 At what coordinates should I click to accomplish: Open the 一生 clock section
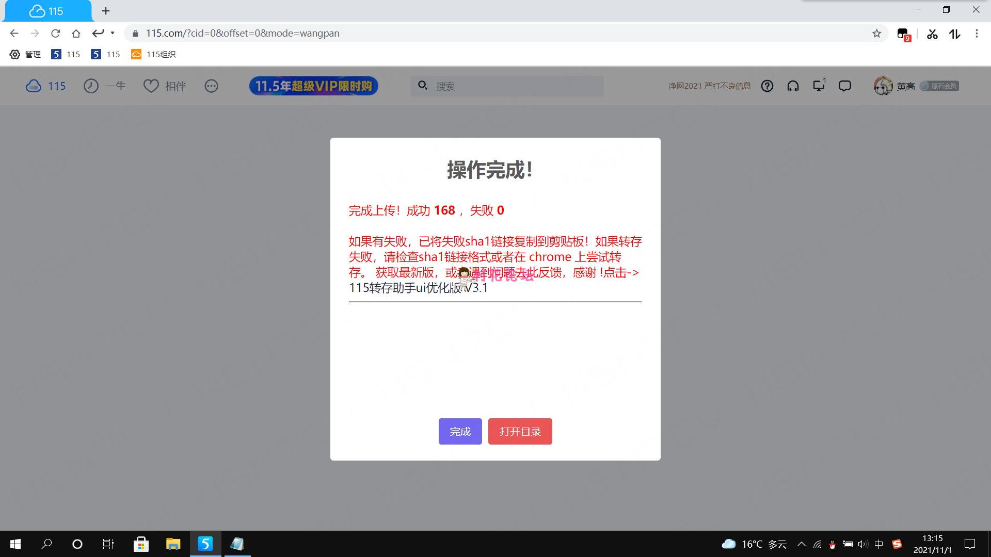click(105, 86)
